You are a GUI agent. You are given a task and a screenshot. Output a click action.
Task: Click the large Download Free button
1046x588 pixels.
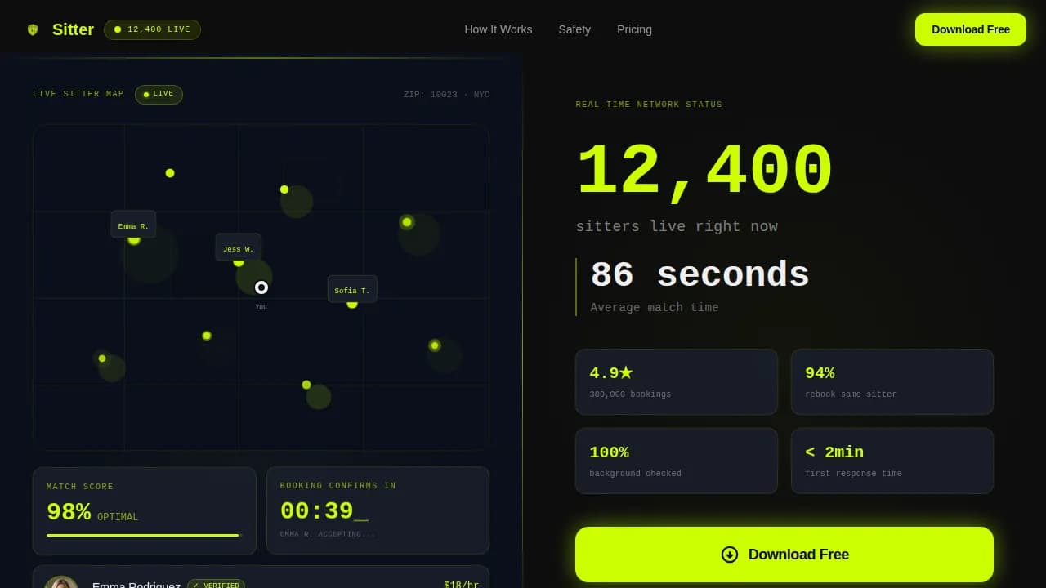[784, 555]
